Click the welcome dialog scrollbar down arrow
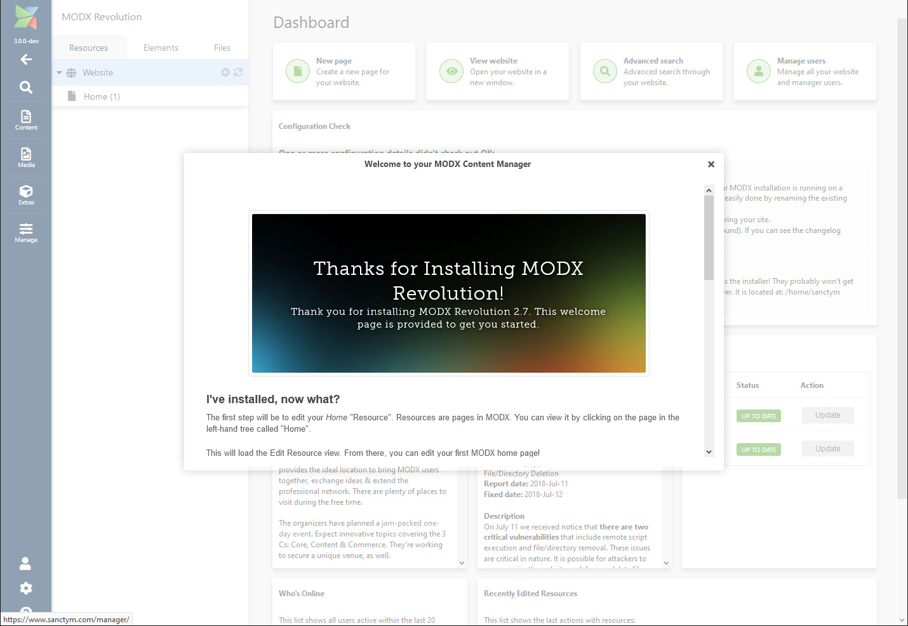 pos(709,452)
